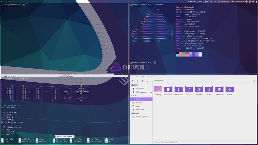Go up one directory with the up arrow

point(142,81)
